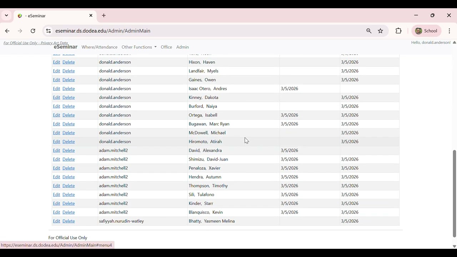The height and width of the screenshot is (257, 457).
Task: Delete the David, Alexandra row
Action: tap(69, 151)
